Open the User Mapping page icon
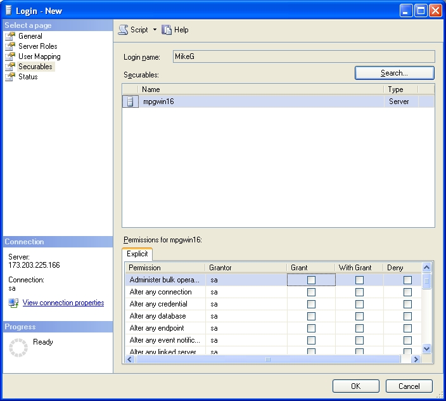Viewport: 446px width, 401px height. pos(10,56)
